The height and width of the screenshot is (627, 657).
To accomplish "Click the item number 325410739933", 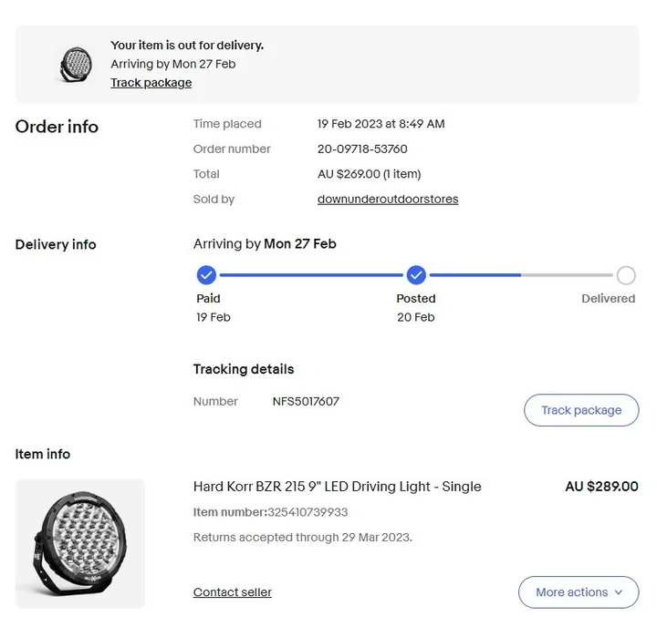I will click(x=308, y=512).
